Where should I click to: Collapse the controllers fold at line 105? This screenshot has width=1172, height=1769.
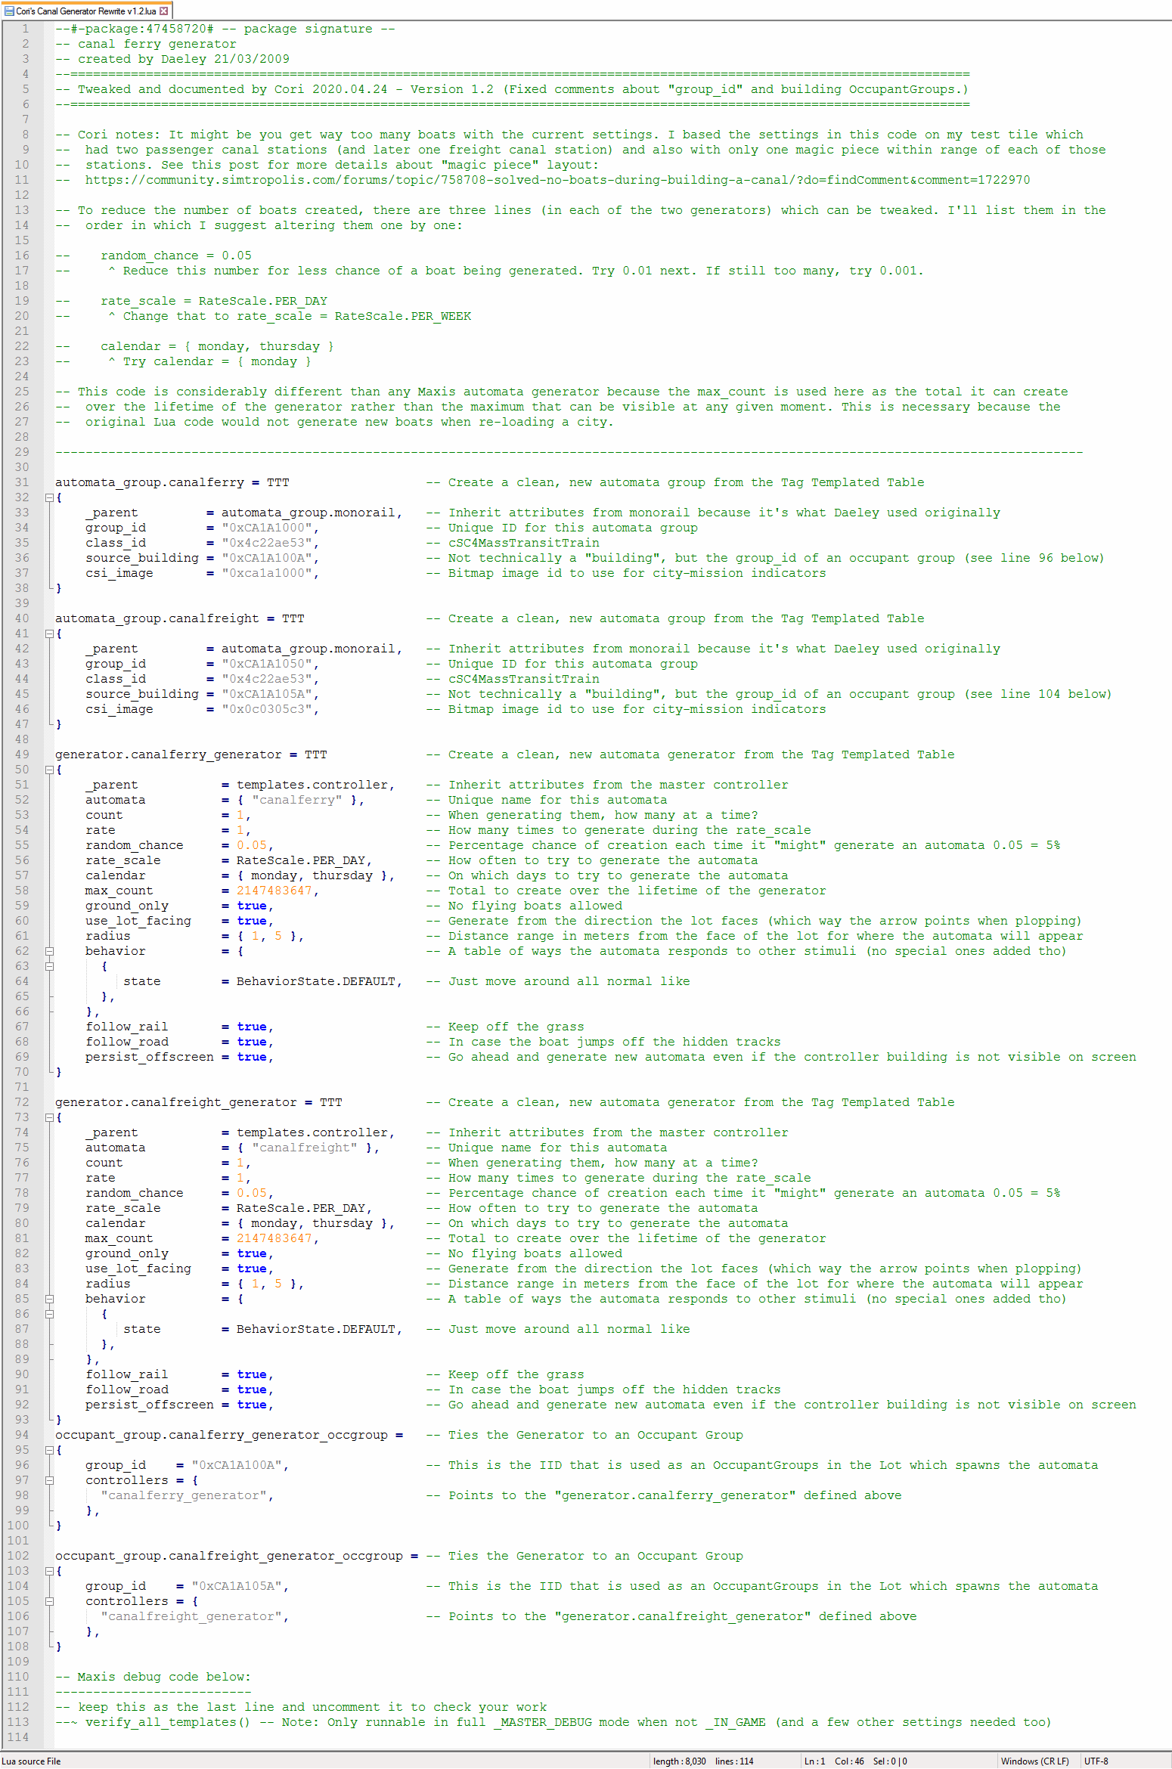pos(49,1601)
